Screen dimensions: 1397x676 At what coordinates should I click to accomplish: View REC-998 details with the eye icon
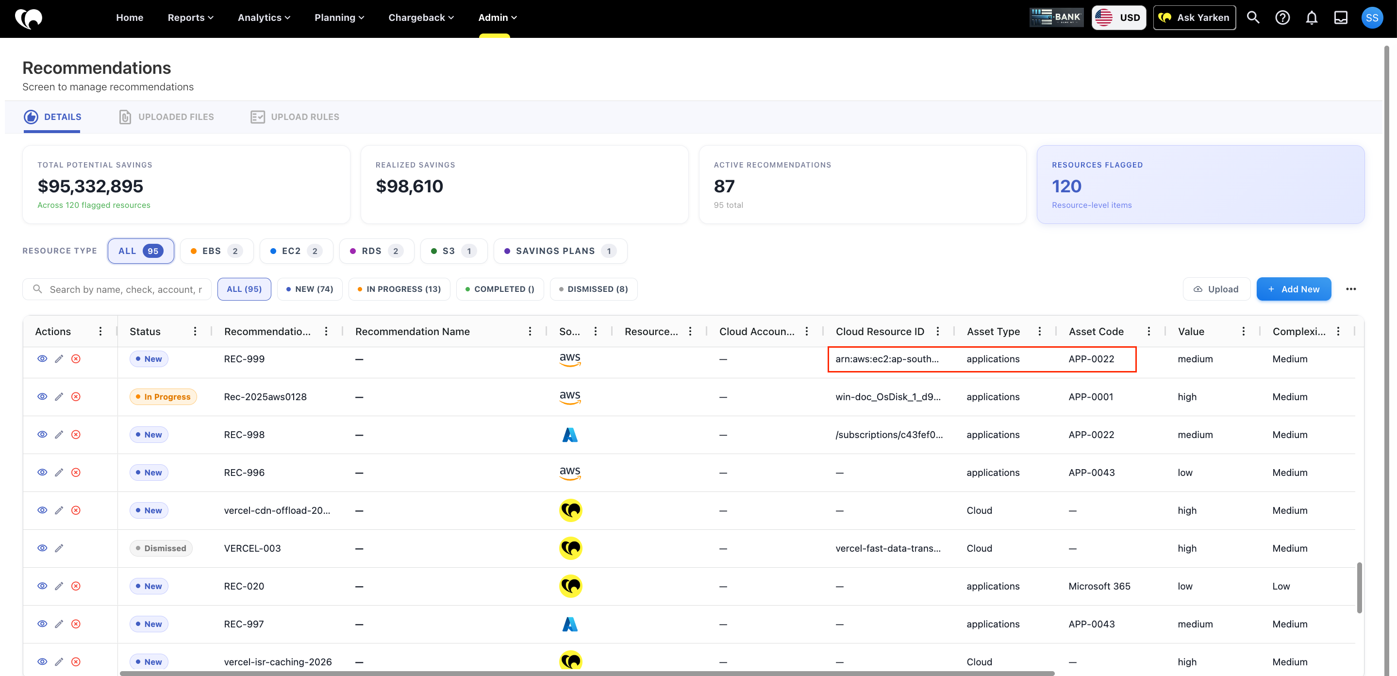(42, 435)
